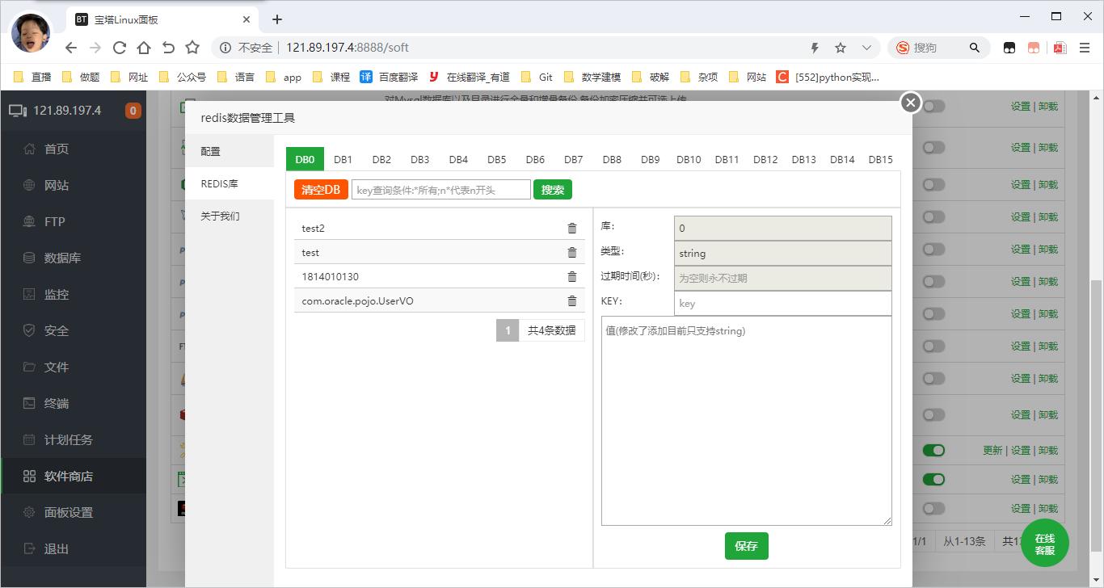Click trash icon for key 1814010130
This screenshot has height=588, width=1104.
(x=572, y=277)
